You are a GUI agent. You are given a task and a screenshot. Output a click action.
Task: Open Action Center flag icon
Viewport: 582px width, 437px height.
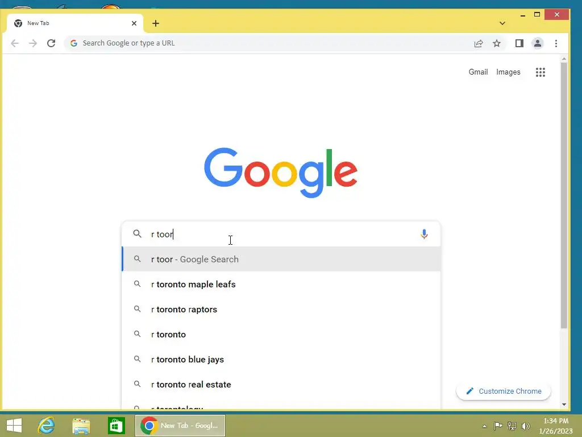click(498, 426)
